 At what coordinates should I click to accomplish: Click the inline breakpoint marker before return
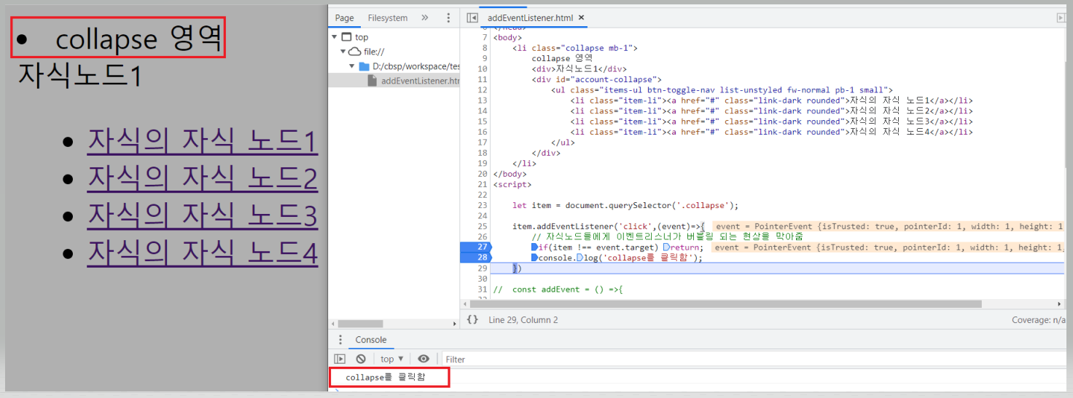pos(666,247)
